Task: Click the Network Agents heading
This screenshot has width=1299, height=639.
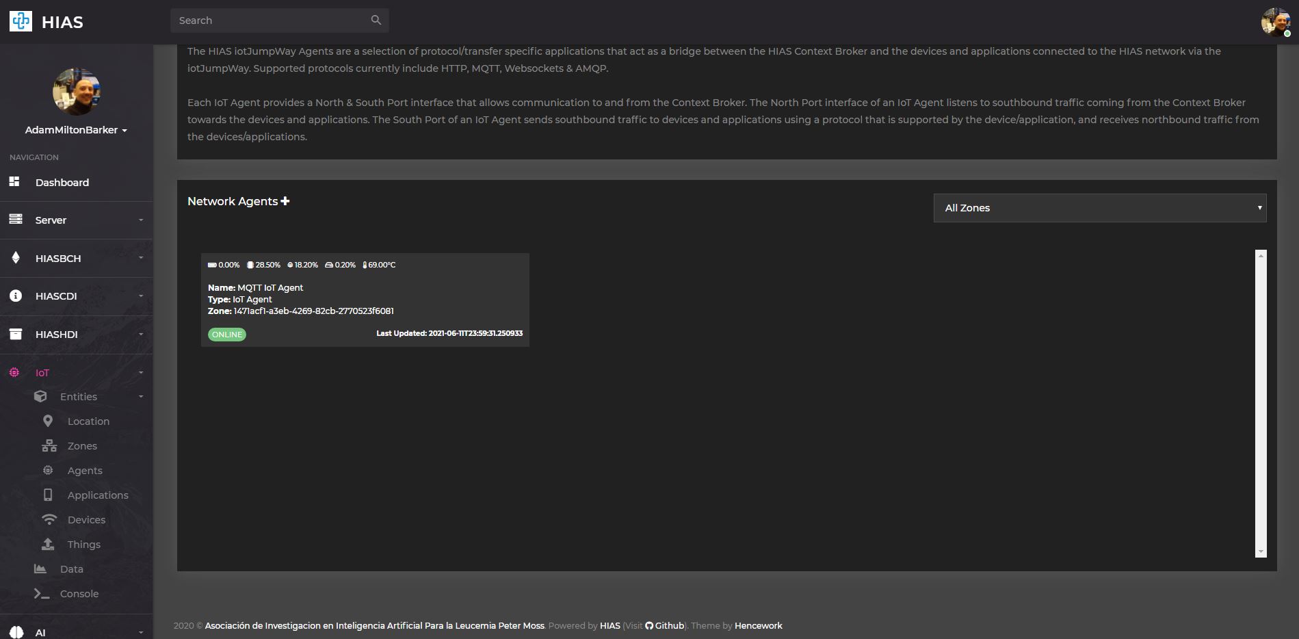Action: (233, 201)
